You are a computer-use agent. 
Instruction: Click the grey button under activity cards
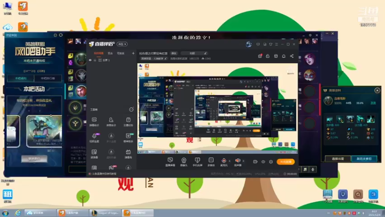coord(34,159)
